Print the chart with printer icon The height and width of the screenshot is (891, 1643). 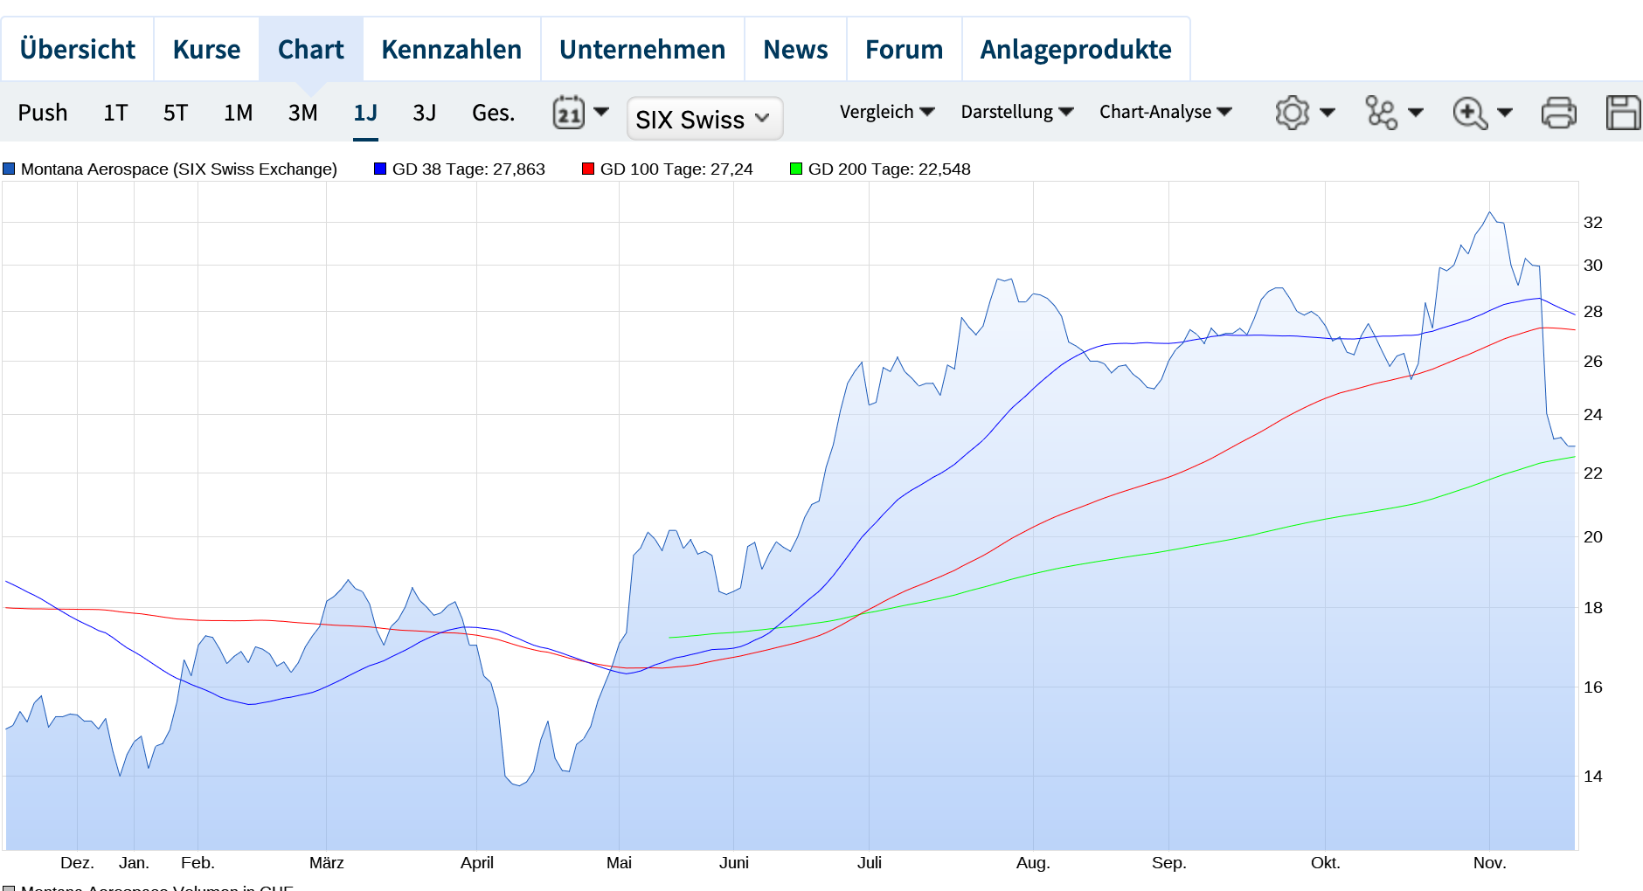click(x=1558, y=113)
